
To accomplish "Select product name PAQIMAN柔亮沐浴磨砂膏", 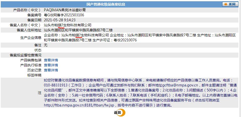I will point(65,10).
